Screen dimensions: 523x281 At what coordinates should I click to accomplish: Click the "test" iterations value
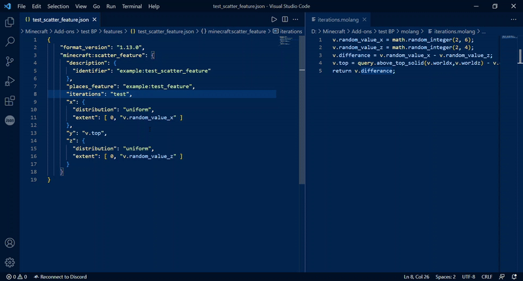(x=120, y=94)
